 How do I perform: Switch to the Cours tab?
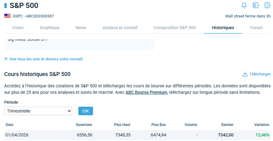(18, 28)
